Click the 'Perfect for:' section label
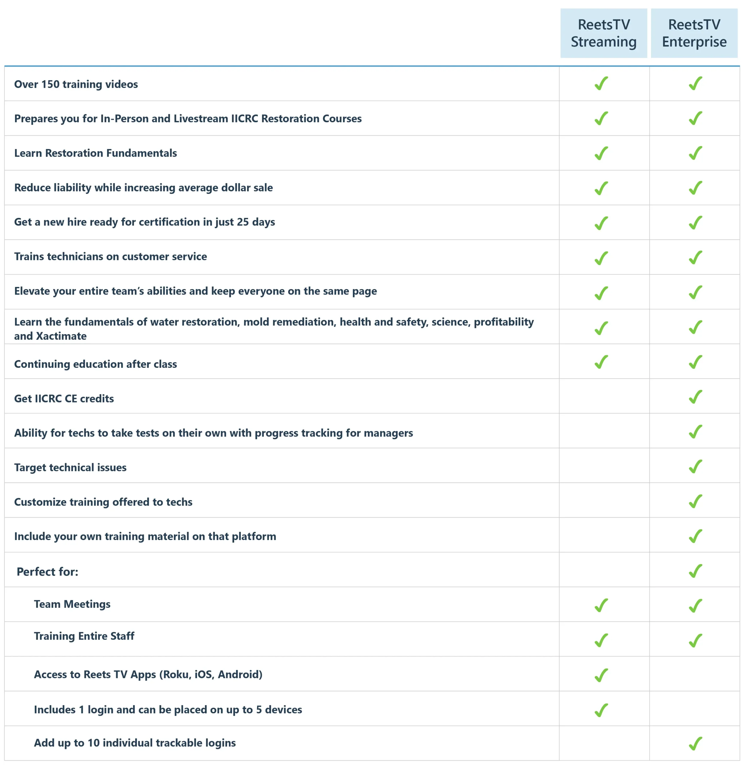Screen dimensions: 743x765 click(47, 572)
